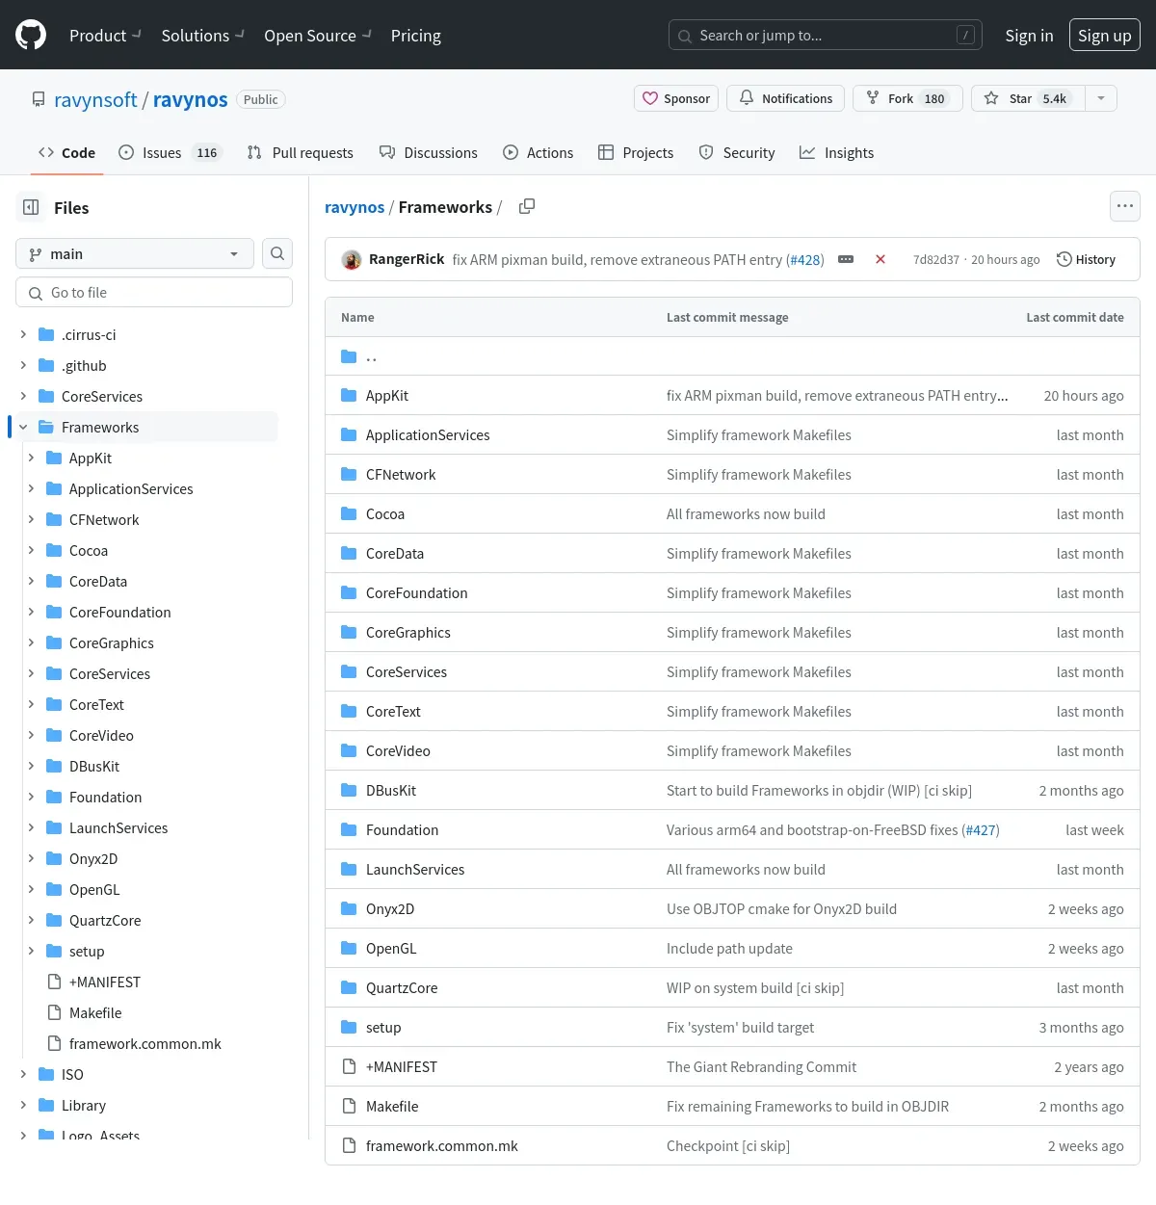Viewport: 1156px width, 1205px height.
Task: Expand the ISO tree folder
Action: coord(23,1074)
